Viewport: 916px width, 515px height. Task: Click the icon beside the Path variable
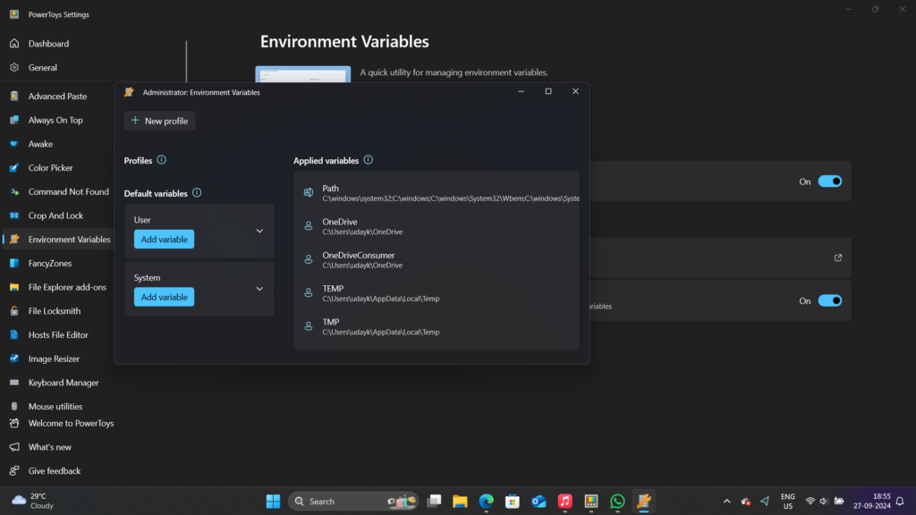(309, 193)
